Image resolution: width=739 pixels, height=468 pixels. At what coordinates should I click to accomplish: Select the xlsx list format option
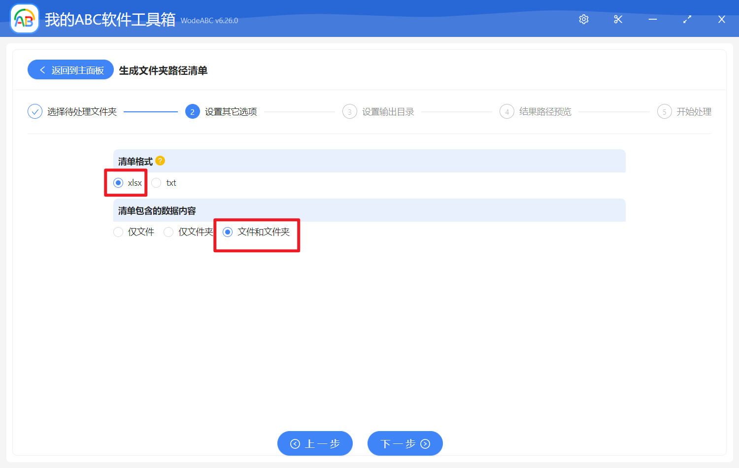(118, 182)
